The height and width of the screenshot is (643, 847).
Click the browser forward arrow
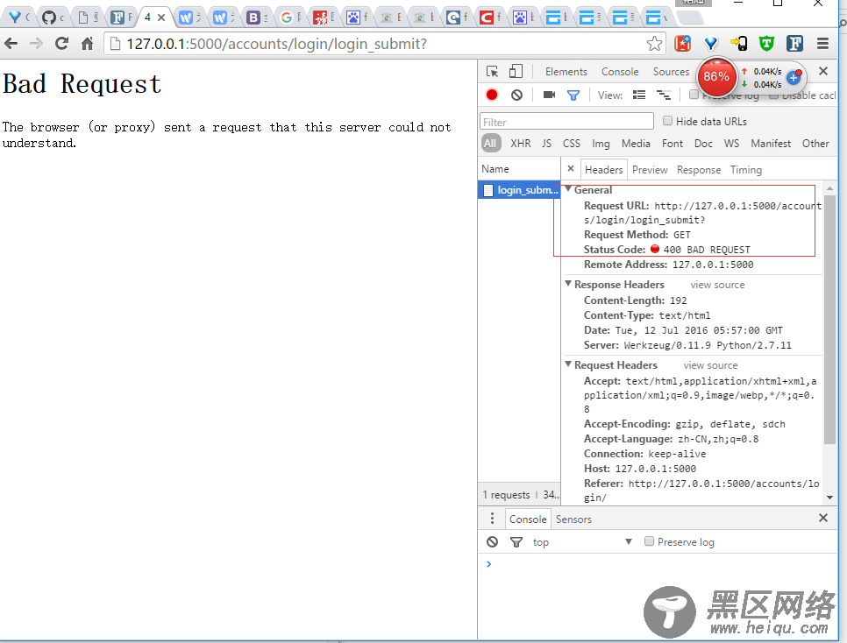click(x=36, y=43)
